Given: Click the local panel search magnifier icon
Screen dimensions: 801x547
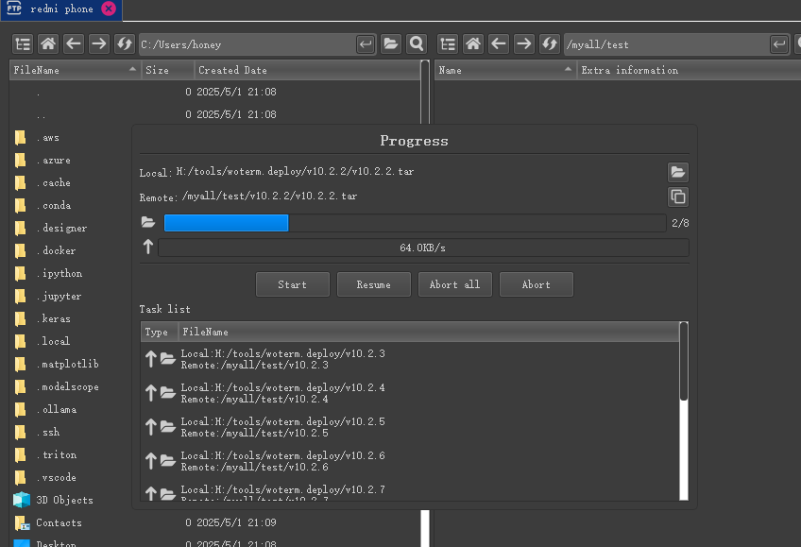Looking at the screenshot, I should (417, 43).
